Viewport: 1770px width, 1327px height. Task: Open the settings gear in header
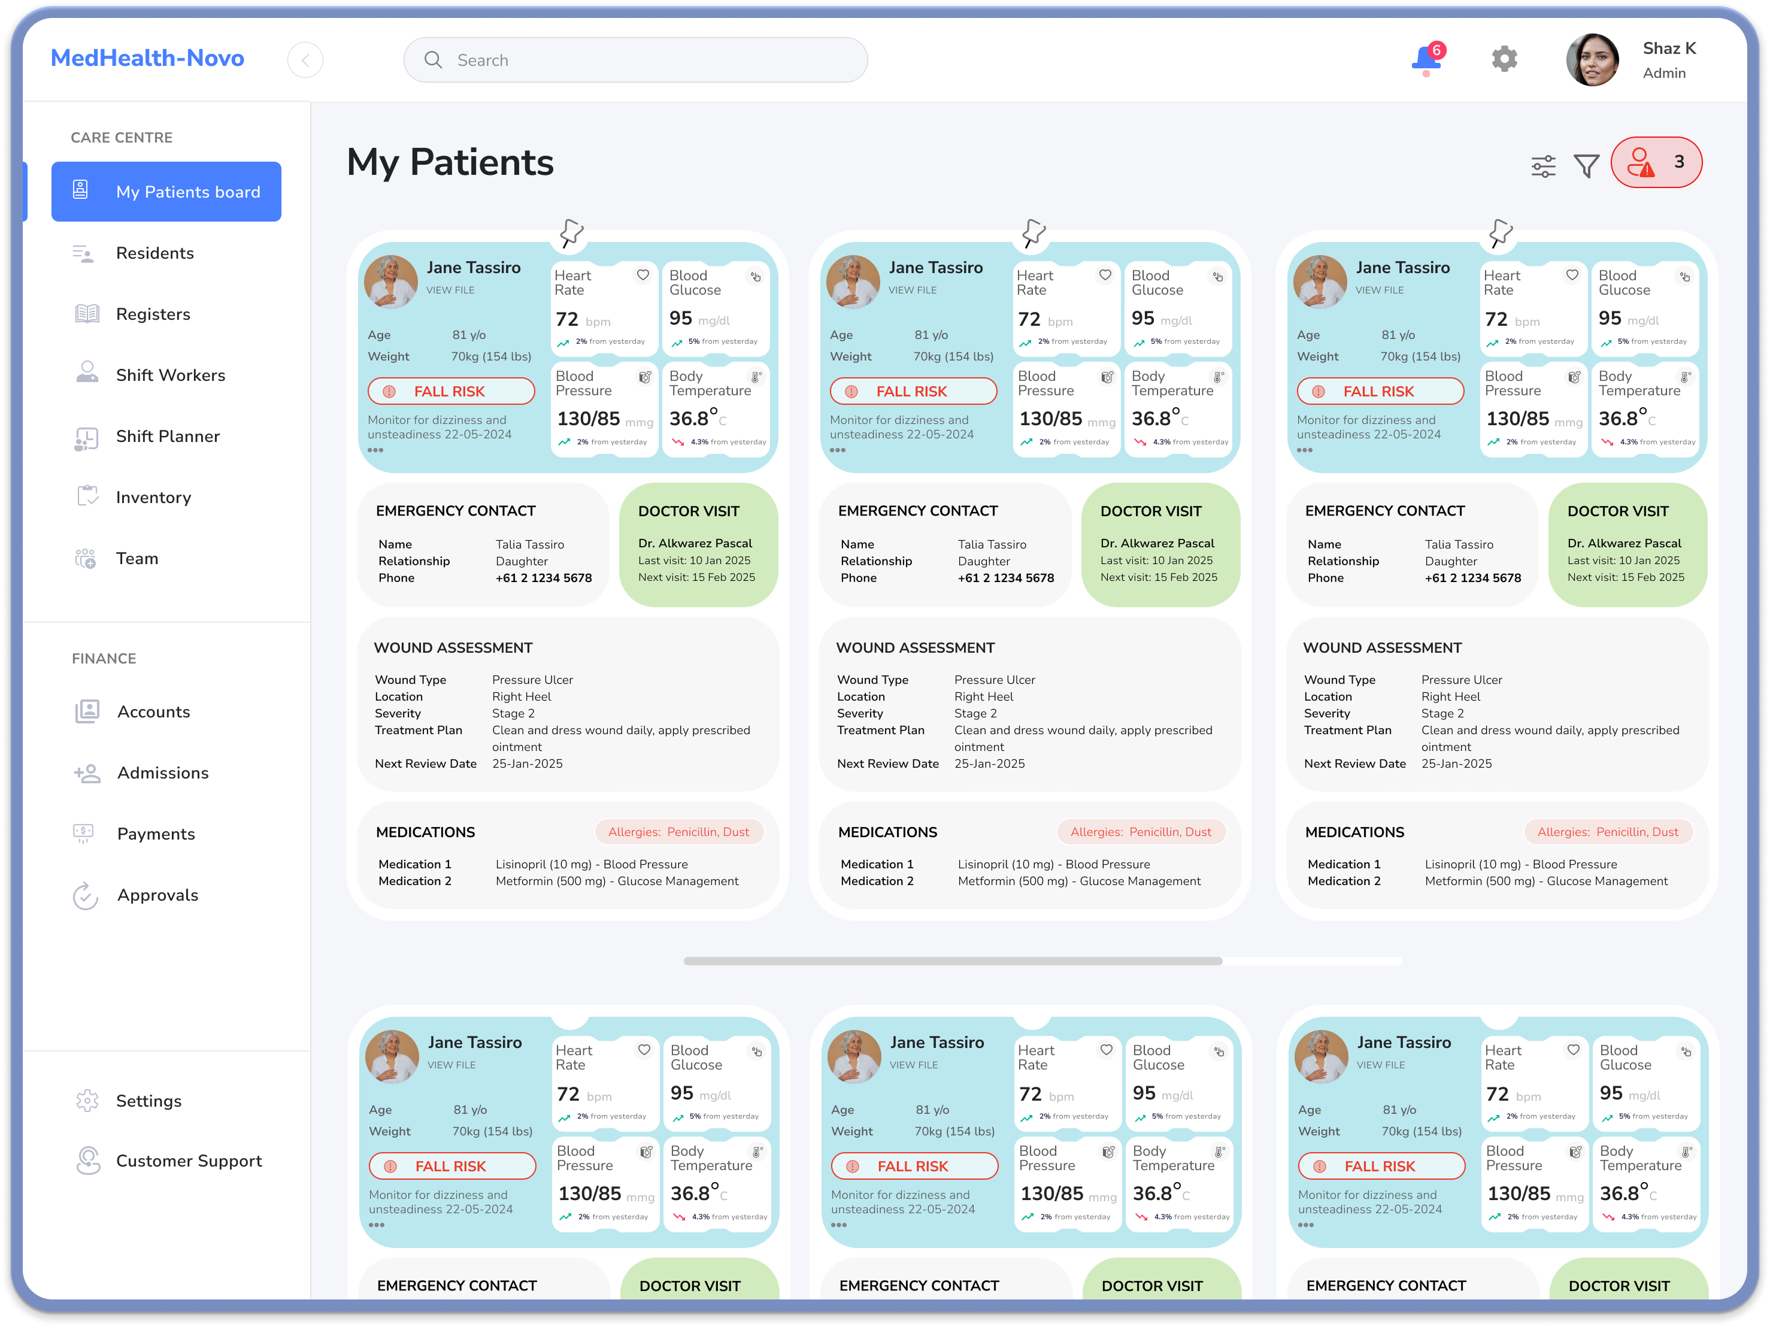click(1504, 59)
